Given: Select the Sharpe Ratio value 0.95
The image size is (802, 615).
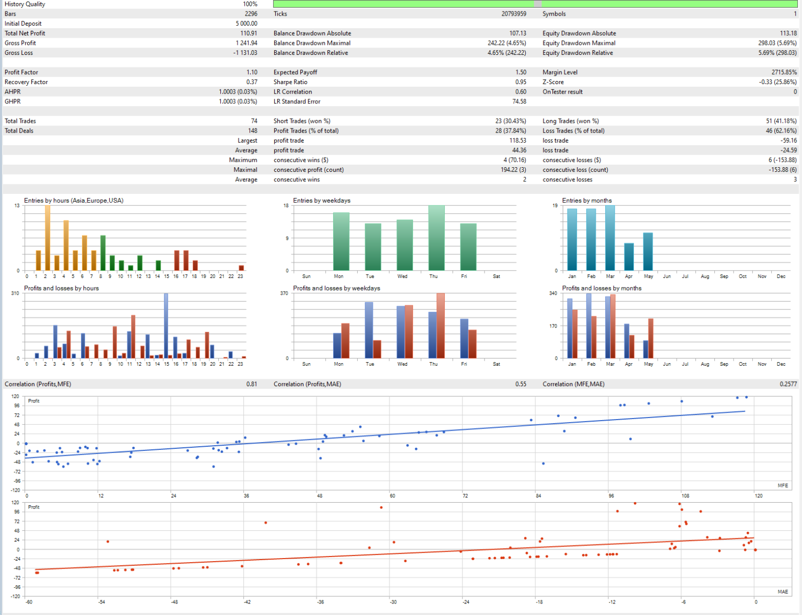Looking at the screenshot, I should pyautogui.click(x=521, y=82).
